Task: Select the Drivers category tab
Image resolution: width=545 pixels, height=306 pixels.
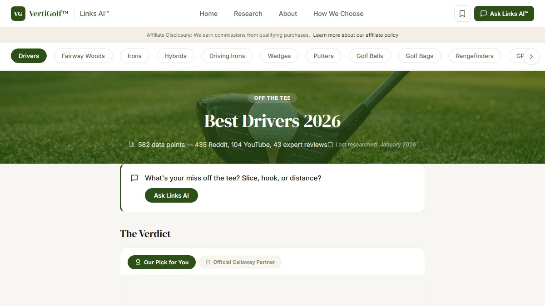Action: coord(29,56)
